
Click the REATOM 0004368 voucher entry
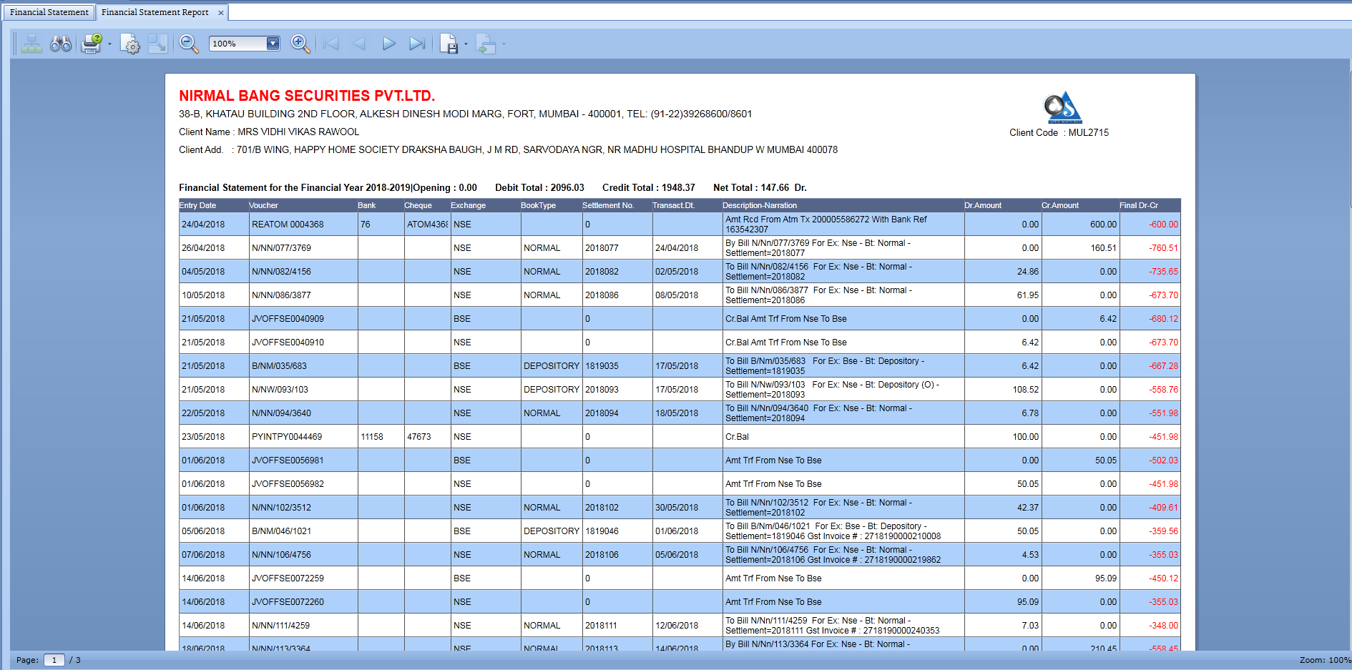click(288, 225)
